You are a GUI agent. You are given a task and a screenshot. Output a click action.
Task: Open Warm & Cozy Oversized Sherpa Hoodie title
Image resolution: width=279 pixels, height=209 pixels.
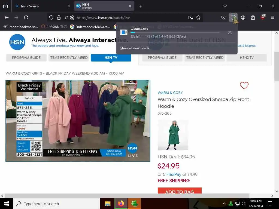[203, 103]
